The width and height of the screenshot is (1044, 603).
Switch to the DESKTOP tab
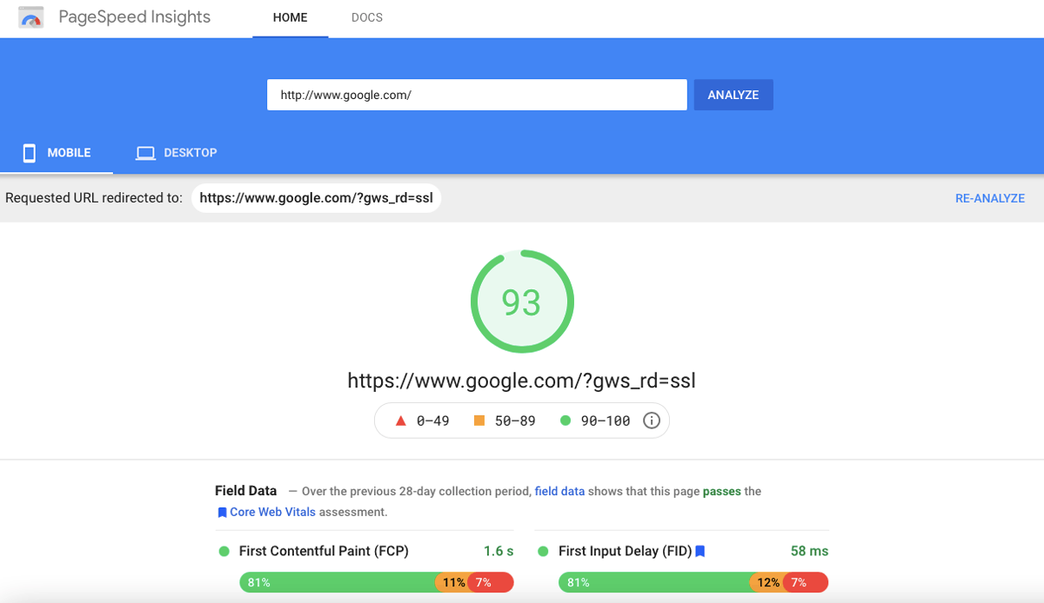[x=190, y=152]
